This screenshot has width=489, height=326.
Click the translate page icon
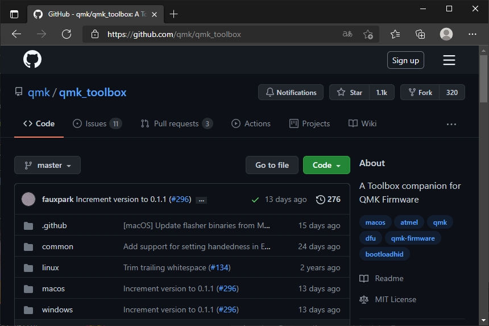pyautogui.click(x=347, y=34)
